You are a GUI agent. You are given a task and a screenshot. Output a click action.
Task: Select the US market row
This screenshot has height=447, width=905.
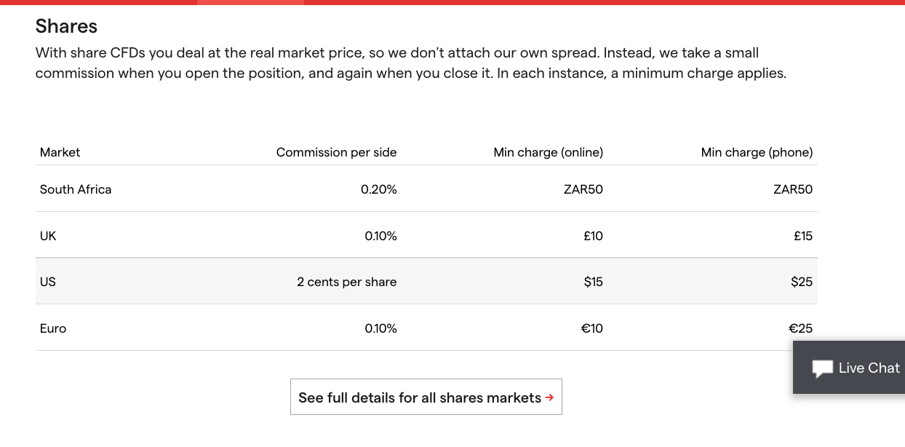426,281
